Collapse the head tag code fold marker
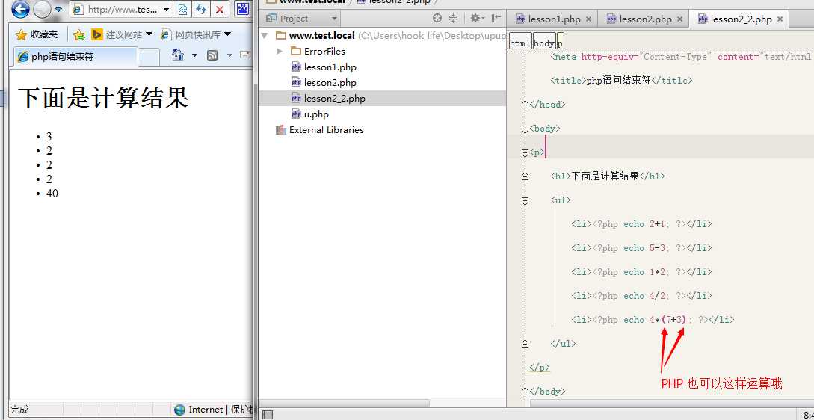The height and width of the screenshot is (420, 814). point(525,105)
